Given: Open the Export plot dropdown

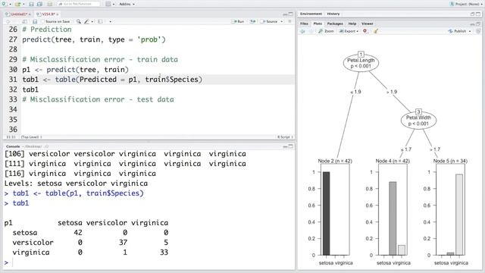Looking at the screenshot, I should pyautogui.click(x=349, y=31).
